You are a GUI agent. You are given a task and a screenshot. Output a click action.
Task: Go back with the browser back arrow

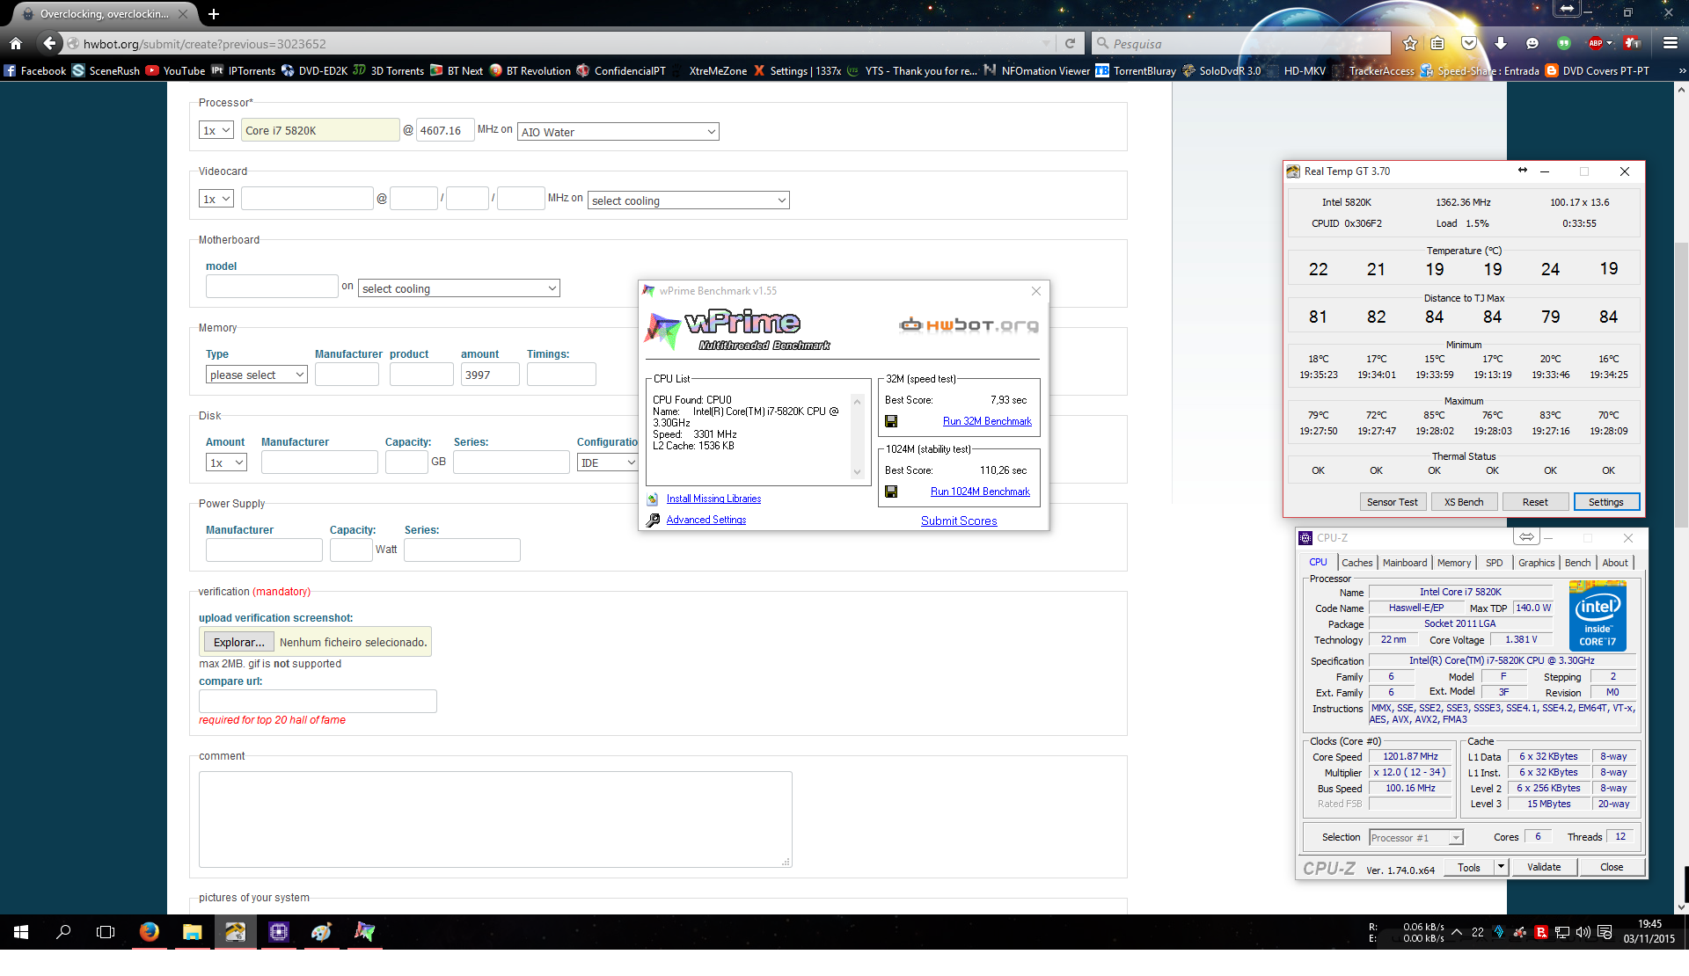tap(49, 43)
